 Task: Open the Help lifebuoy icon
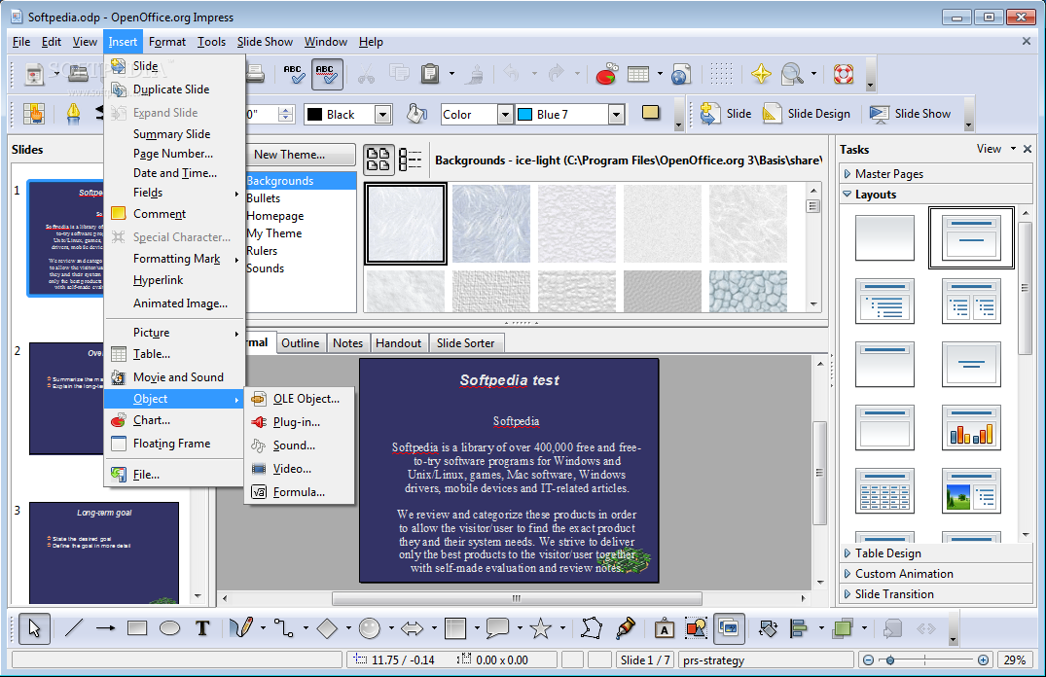[844, 73]
